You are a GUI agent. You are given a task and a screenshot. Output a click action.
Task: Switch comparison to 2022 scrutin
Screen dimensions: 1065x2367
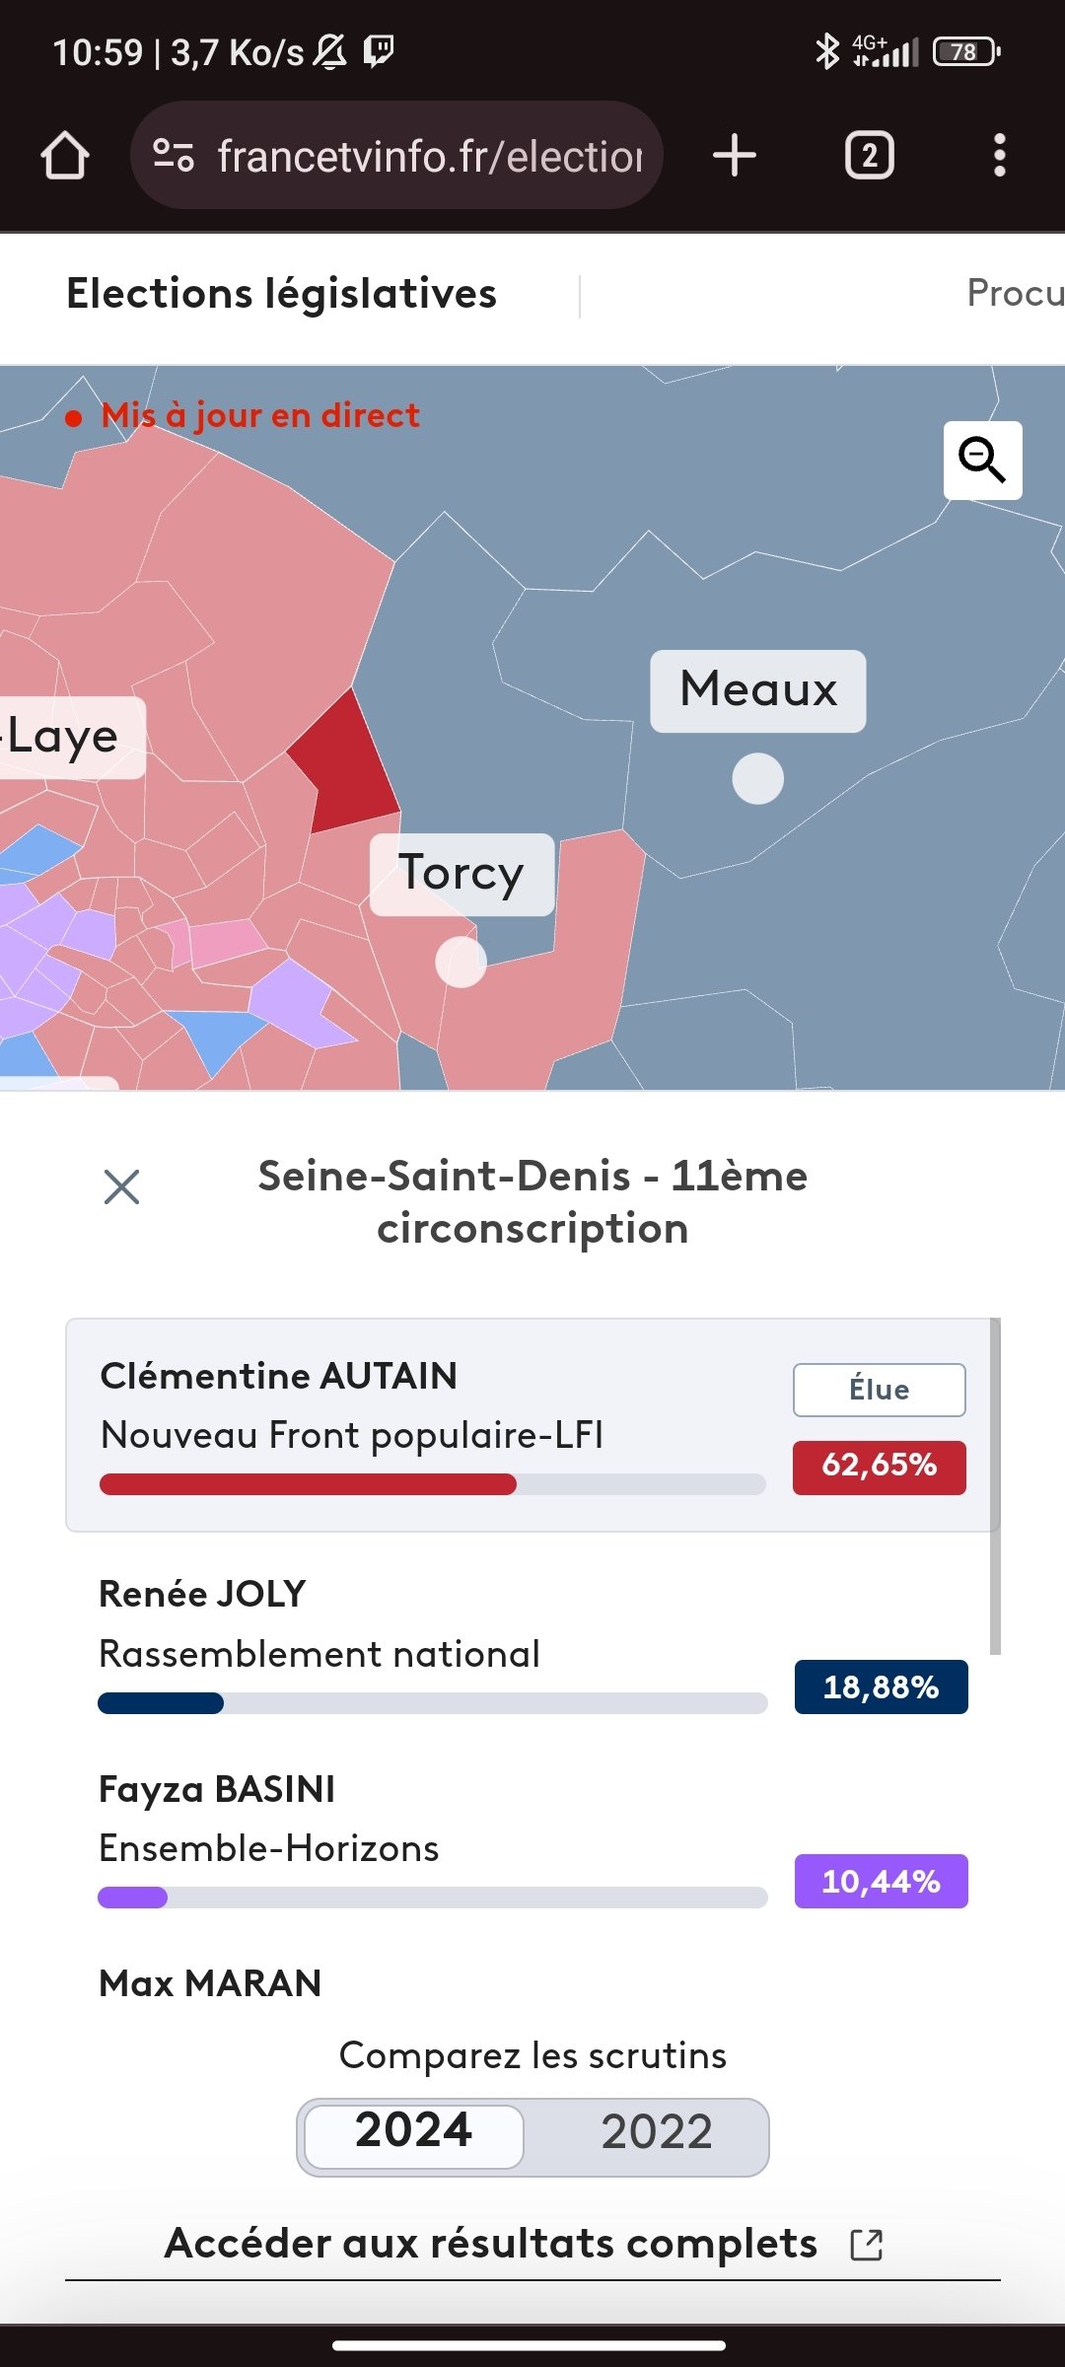click(657, 2135)
